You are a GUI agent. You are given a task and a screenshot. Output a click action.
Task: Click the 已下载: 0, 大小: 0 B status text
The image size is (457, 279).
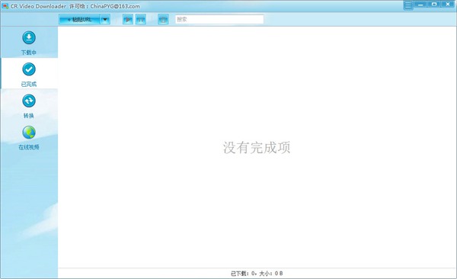click(257, 274)
